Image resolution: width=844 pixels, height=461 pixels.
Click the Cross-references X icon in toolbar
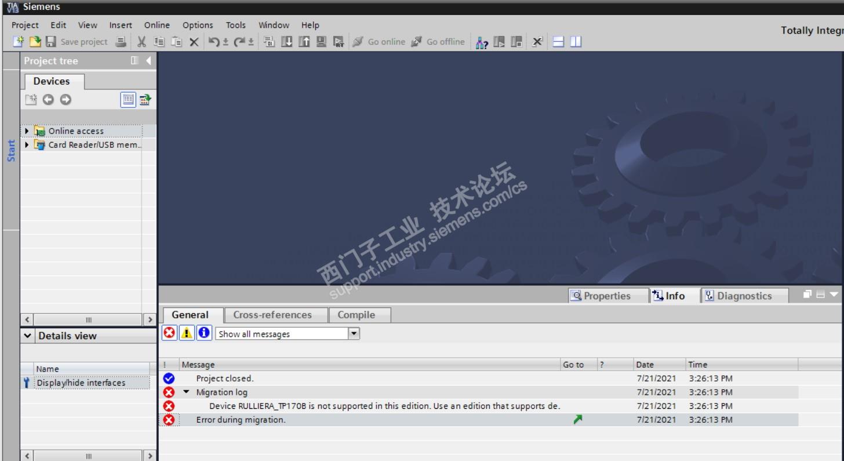tap(537, 42)
